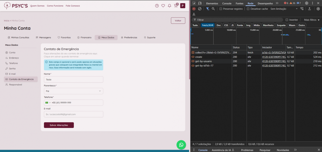Open the Sem limitação throttling dropdown
This screenshot has height=152, width=322.
coord(284,9)
